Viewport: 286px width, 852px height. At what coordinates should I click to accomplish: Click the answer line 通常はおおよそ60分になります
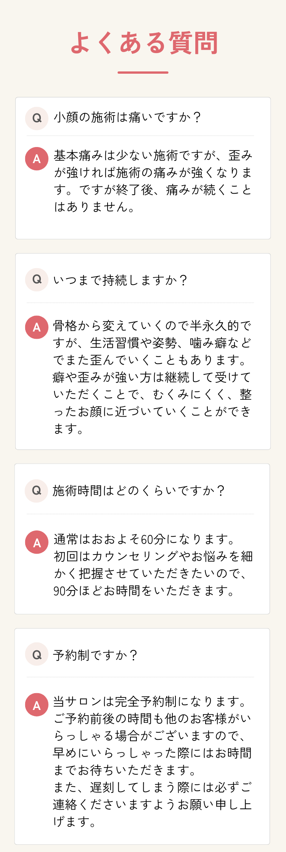click(x=145, y=539)
